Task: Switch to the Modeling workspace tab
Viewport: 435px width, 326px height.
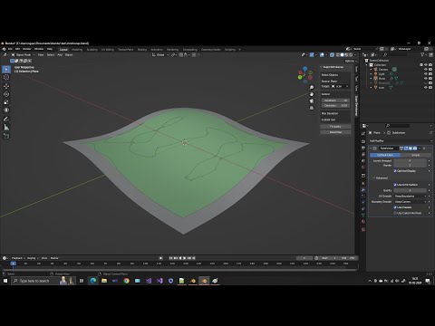Action: (77, 50)
